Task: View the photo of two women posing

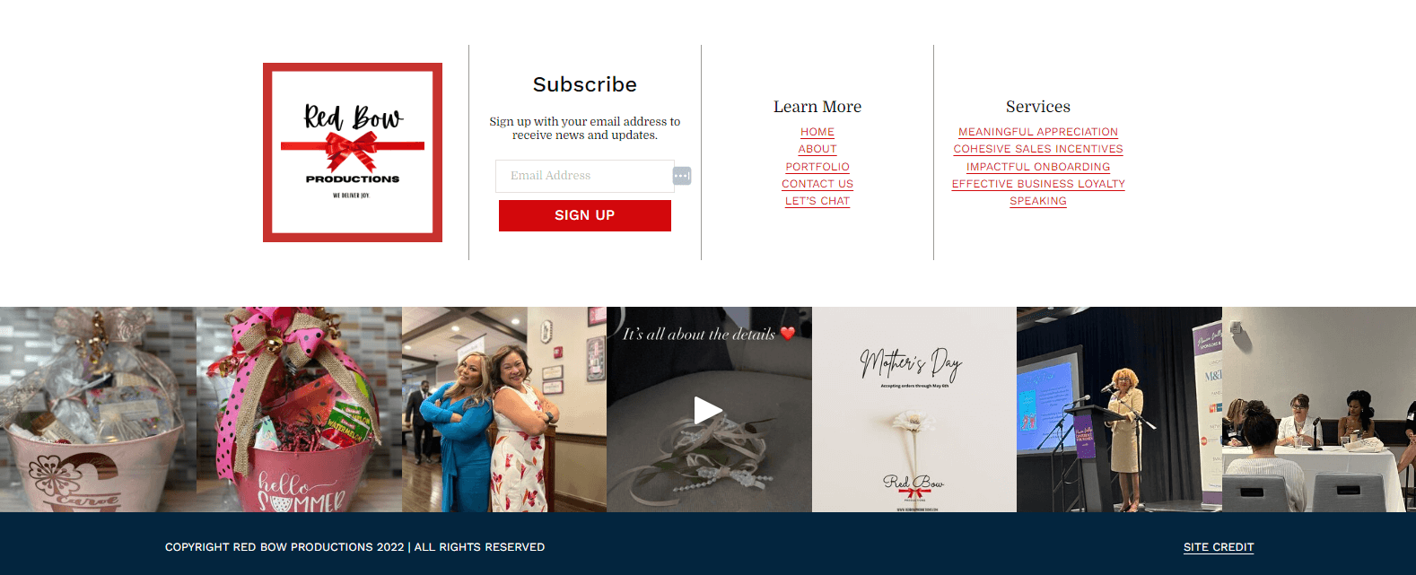Action: (504, 410)
